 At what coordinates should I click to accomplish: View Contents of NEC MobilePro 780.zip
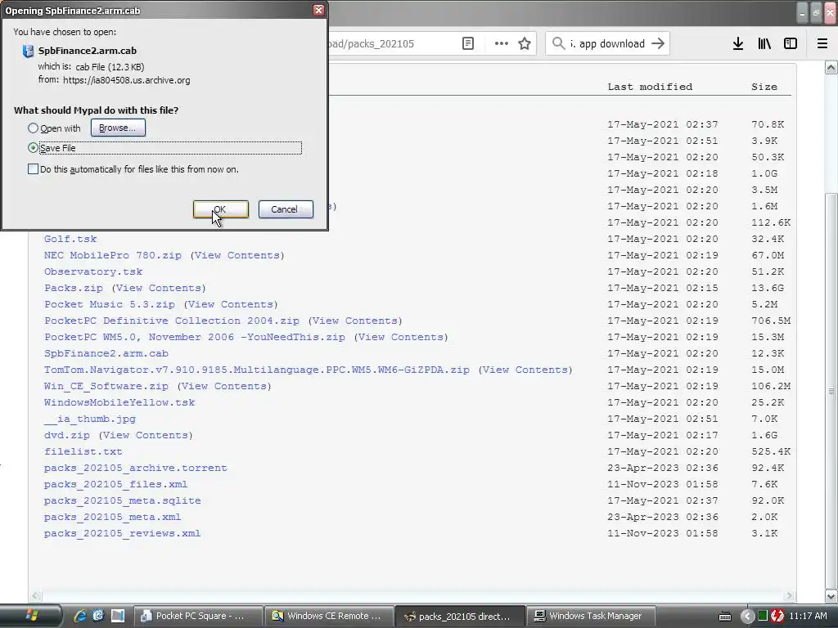(237, 255)
